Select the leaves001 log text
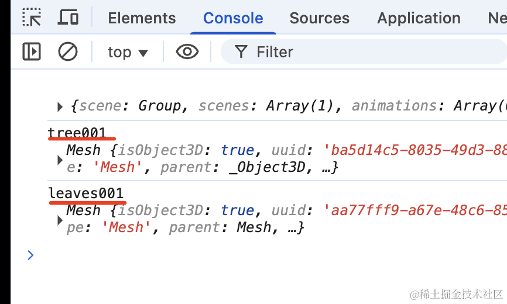Viewport: 507px width, 304px height. (86, 193)
